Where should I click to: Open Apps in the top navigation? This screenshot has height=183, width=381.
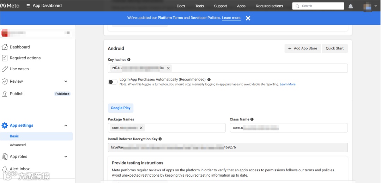pos(241,6)
